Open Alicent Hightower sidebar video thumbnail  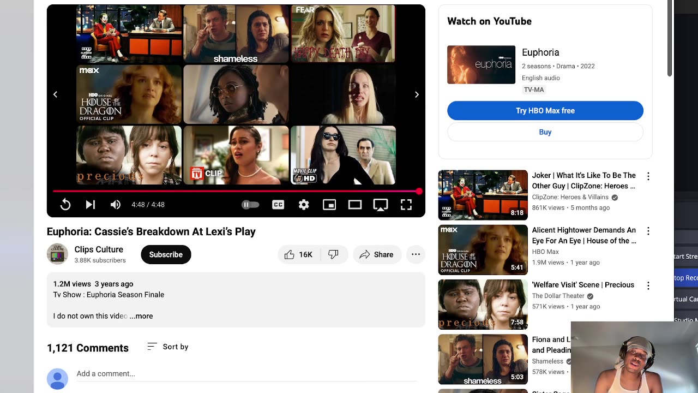(483, 249)
